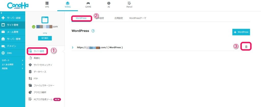Open ドメイン in the sidebar

click(x=13, y=46)
